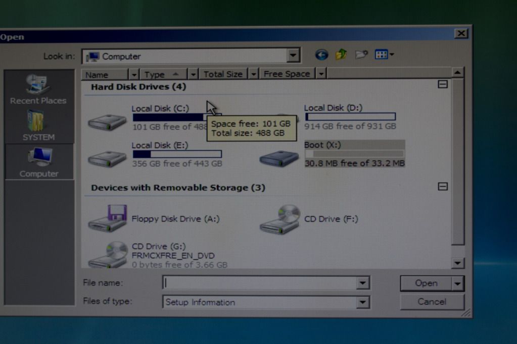The width and height of the screenshot is (517, 344).
Task: Click in the File name input field
Action: (x=260, y=283)
